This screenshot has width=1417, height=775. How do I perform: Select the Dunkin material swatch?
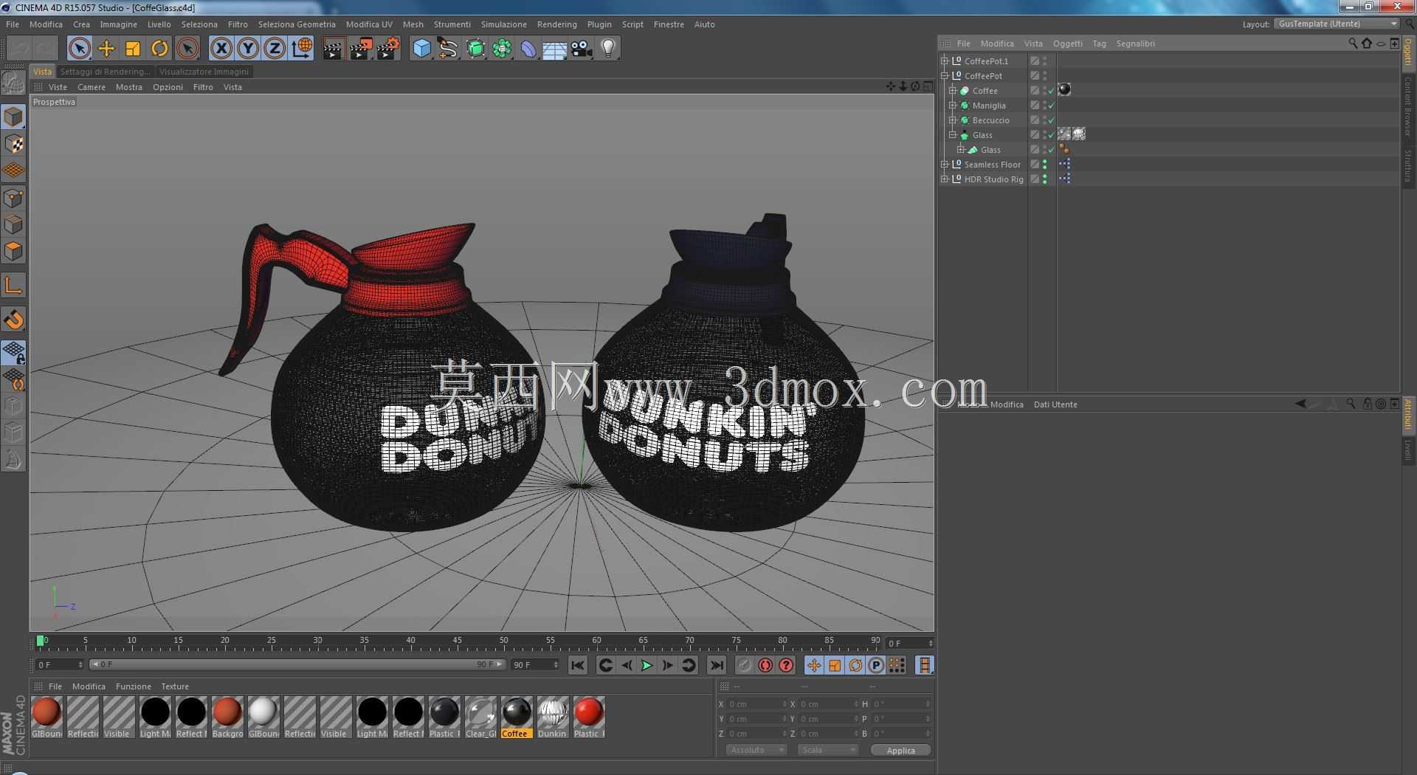pyautogui.click(x=552, y=717)
